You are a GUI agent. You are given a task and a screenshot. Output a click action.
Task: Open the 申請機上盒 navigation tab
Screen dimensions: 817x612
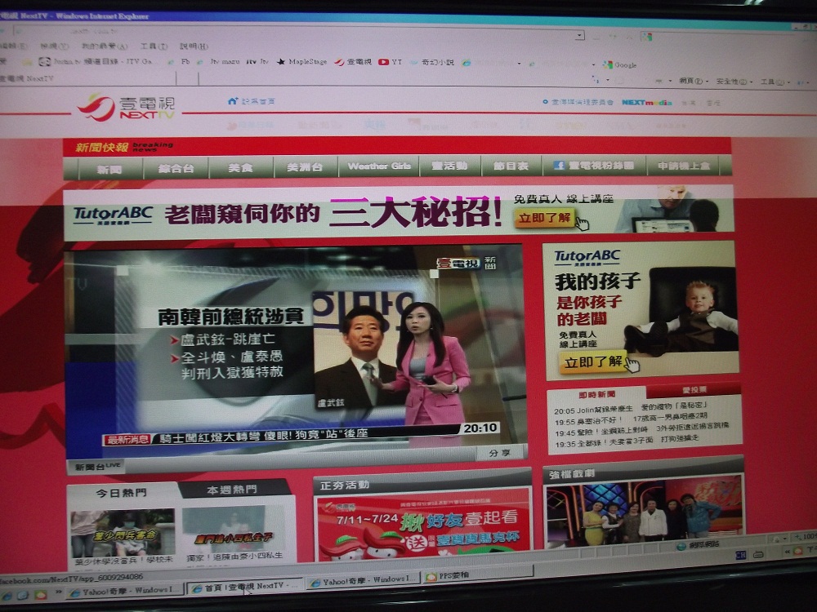click(x=684, y=165)
